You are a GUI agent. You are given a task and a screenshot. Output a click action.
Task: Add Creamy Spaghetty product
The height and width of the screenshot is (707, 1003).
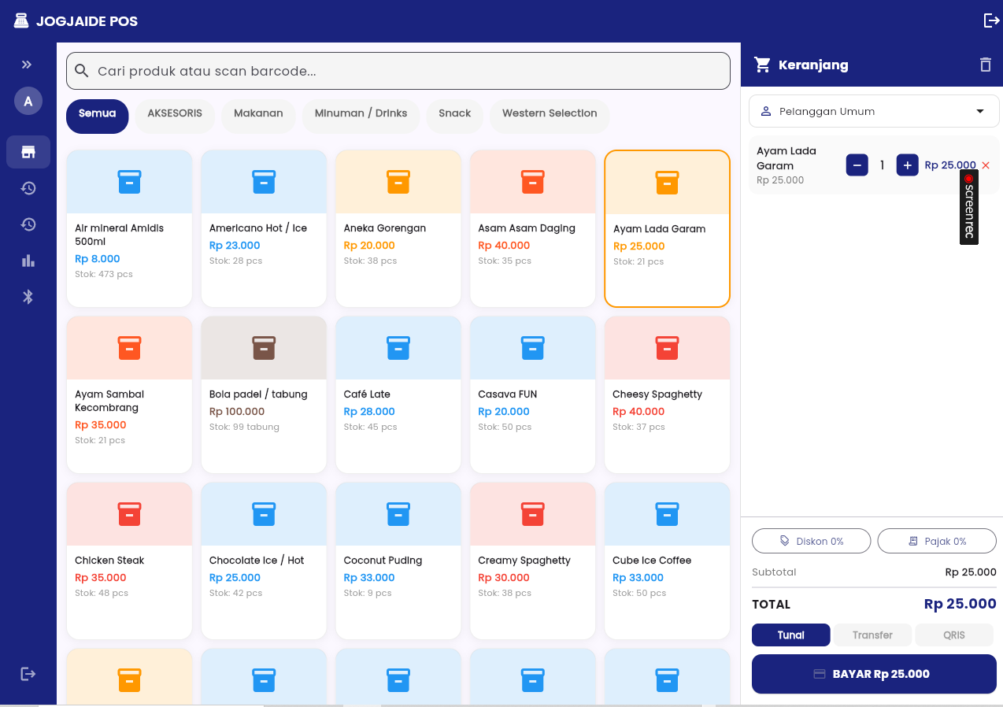point(533,561)
